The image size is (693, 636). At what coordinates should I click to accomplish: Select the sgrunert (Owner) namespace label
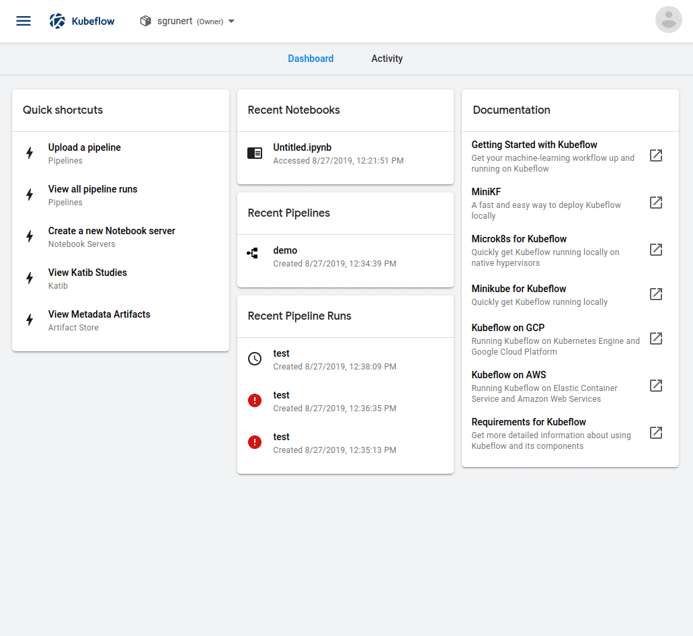(190, 22)
